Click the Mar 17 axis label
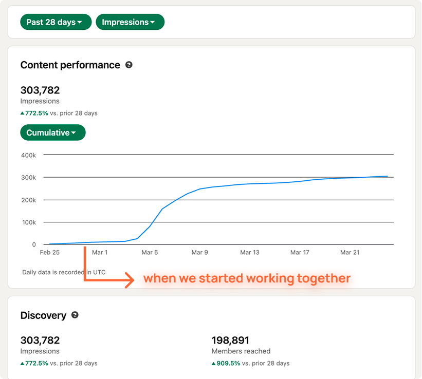Viewport: 422px width, 379px height. [x=300, y=252]
